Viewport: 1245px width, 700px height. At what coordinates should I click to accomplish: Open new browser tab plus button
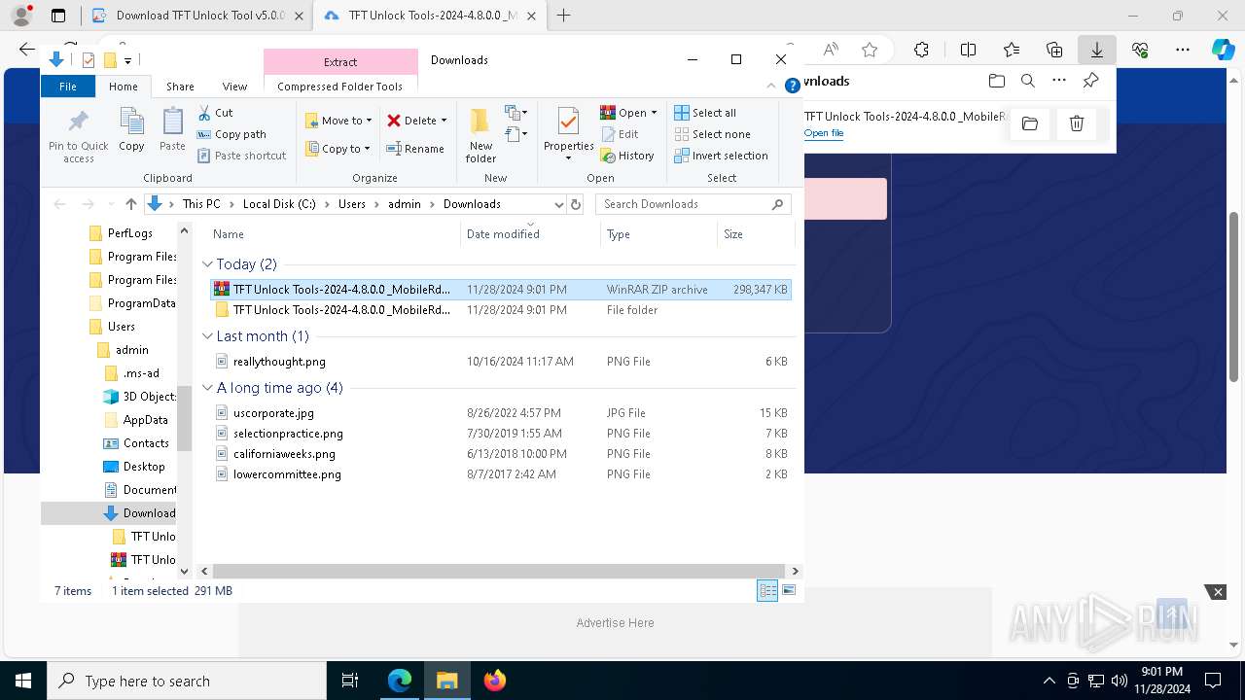563,16
